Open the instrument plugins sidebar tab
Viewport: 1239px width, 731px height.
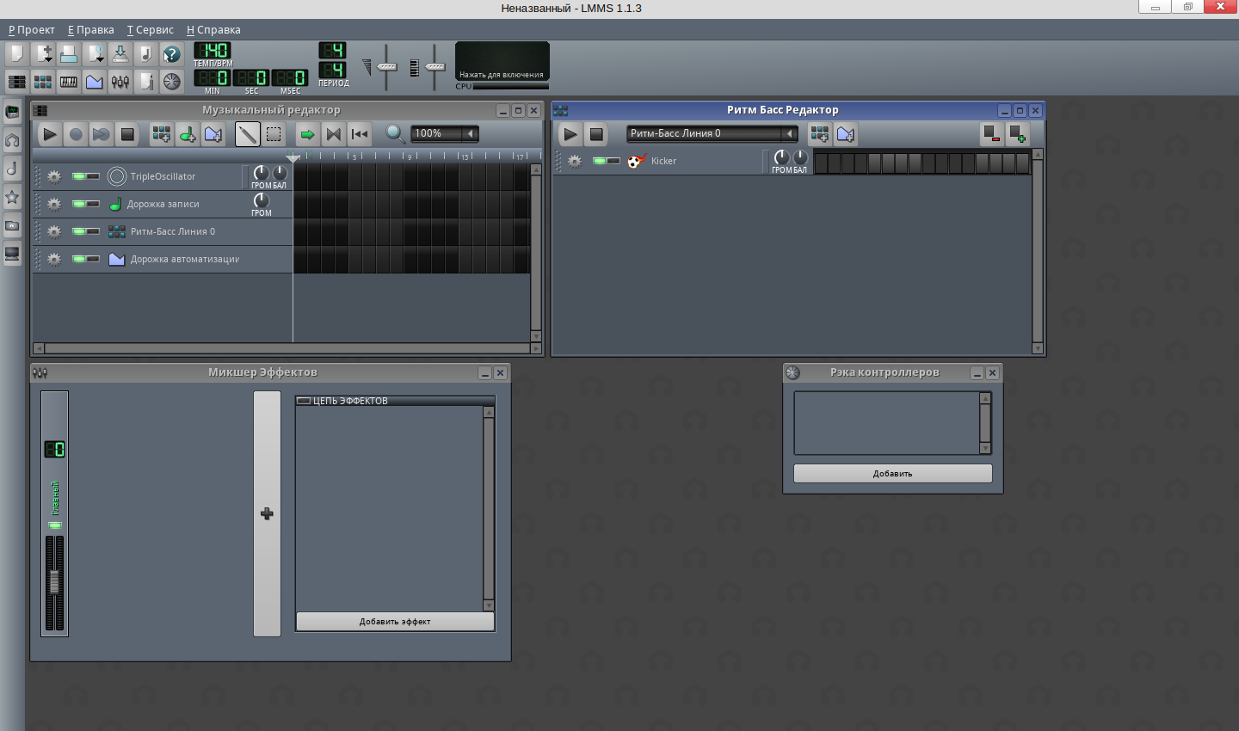[x=12, y=112]
